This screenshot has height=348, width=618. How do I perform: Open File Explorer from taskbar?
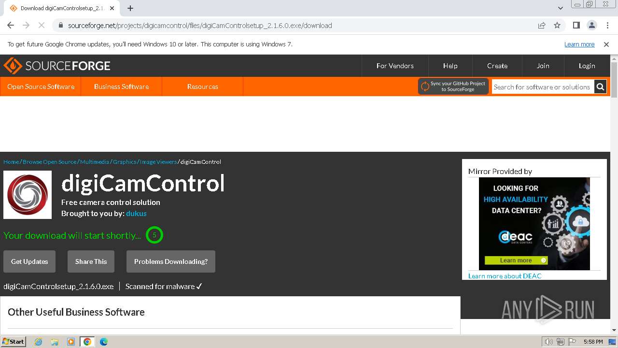tap(55, 342)
